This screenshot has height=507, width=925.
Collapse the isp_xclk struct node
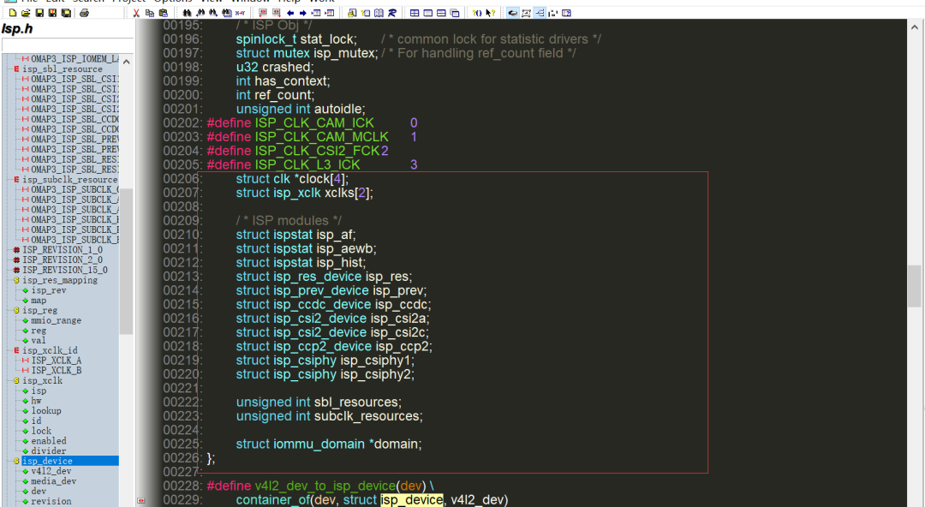click(16, 381)
